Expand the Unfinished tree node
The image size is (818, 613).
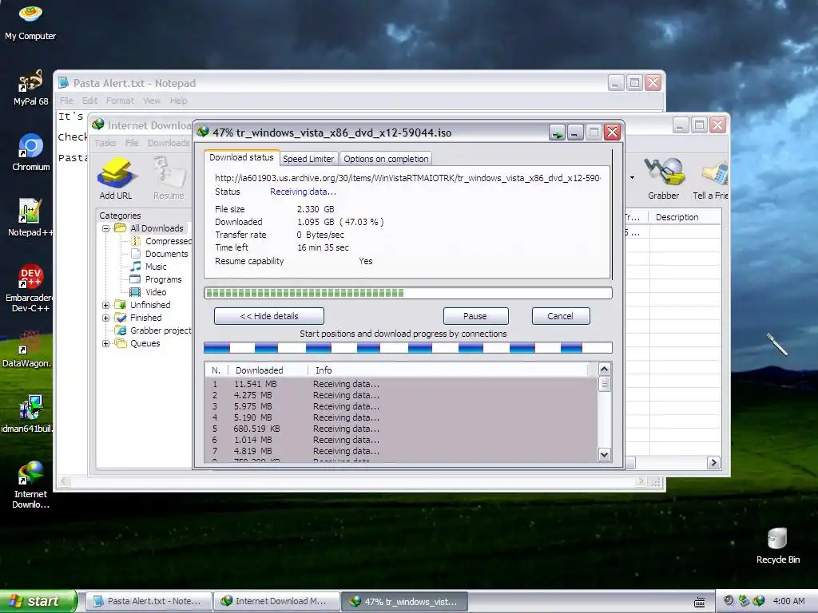[x=106, y=305]
